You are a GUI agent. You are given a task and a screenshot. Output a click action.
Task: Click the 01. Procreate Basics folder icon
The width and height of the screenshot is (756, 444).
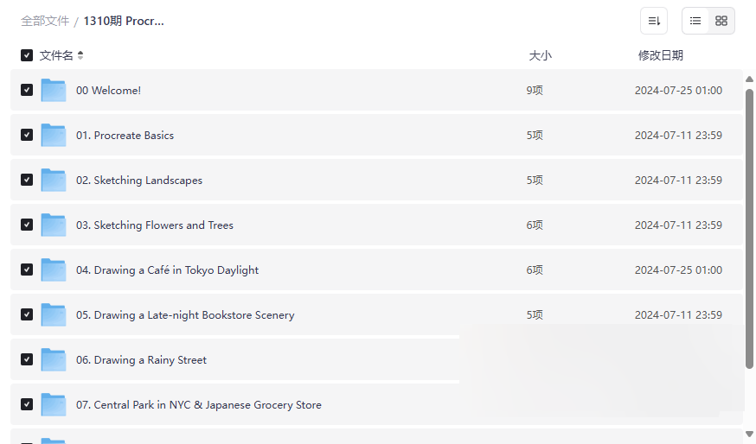click(54, 135)
